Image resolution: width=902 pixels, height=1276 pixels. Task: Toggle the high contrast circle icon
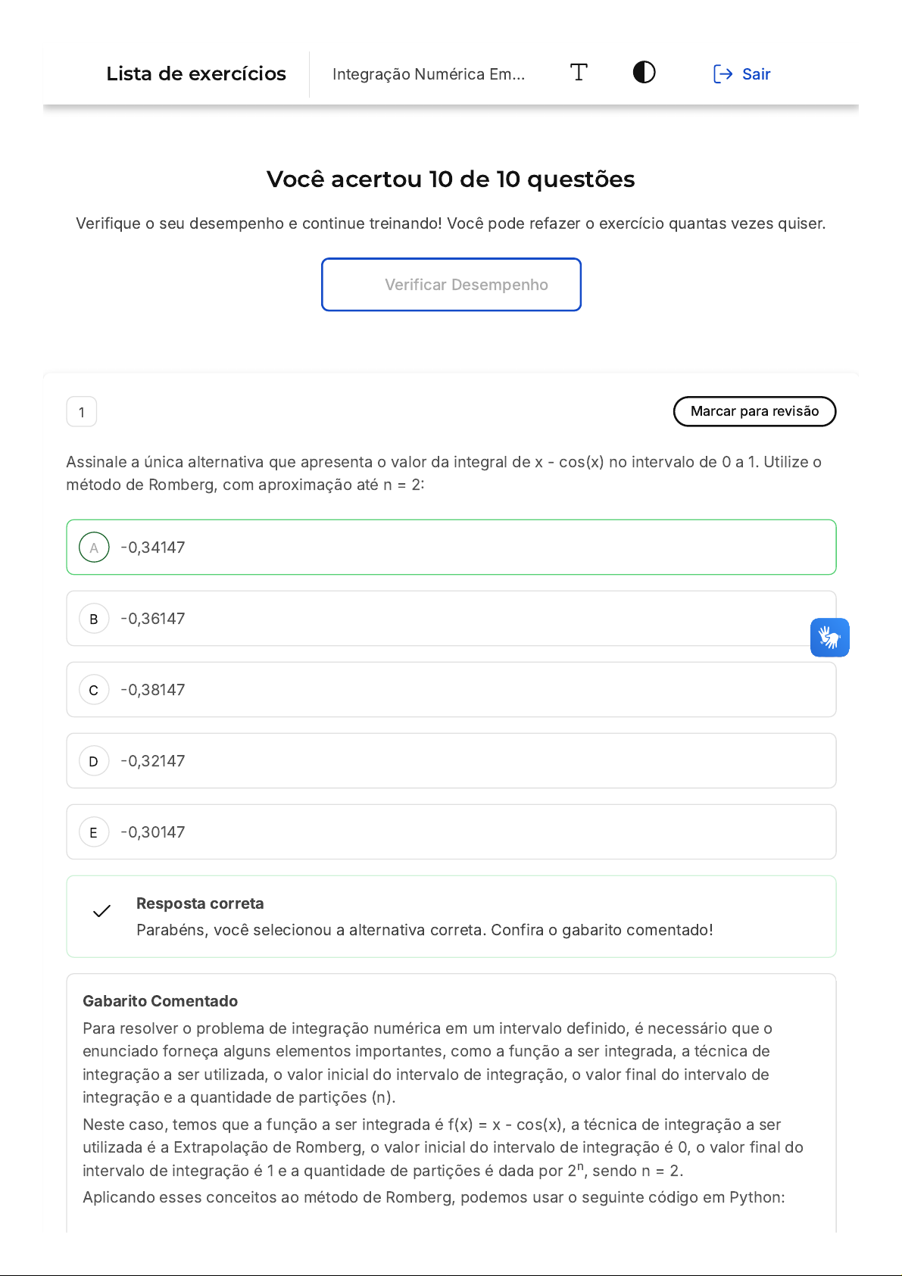[644, 73]
